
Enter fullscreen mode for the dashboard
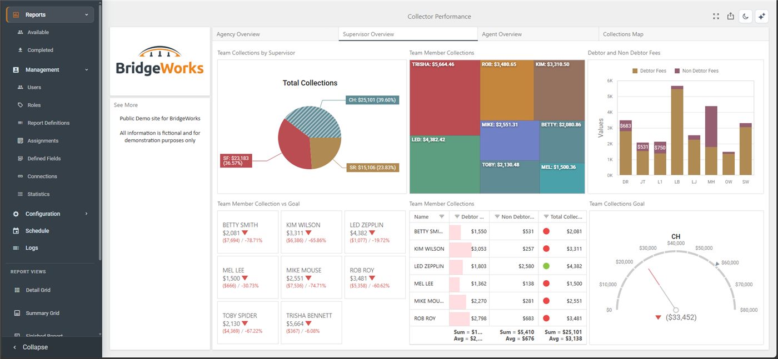[716, 17]
